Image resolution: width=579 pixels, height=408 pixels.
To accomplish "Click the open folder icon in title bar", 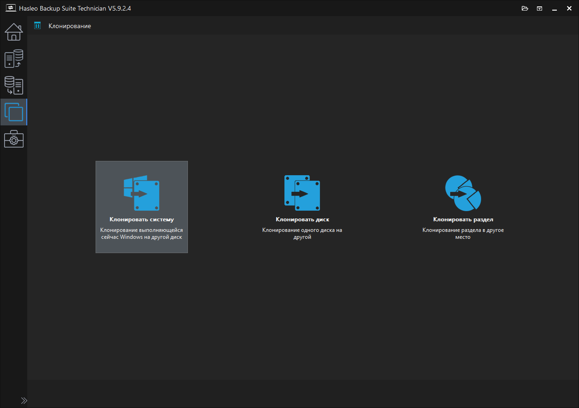I will [x=525, y=8].
